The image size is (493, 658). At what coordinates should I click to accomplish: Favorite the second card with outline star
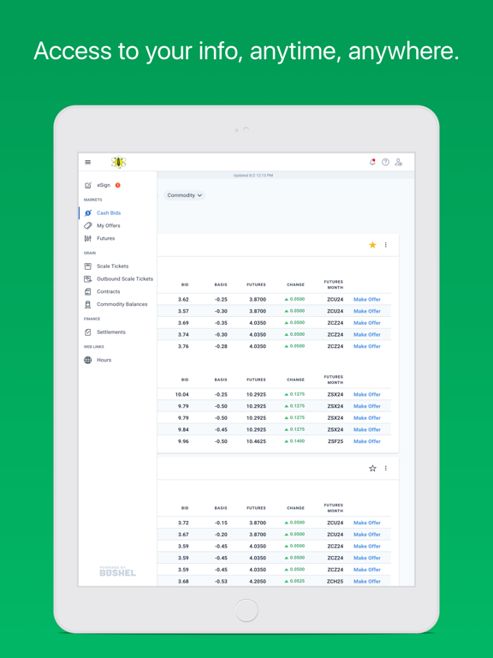(372, 469)
